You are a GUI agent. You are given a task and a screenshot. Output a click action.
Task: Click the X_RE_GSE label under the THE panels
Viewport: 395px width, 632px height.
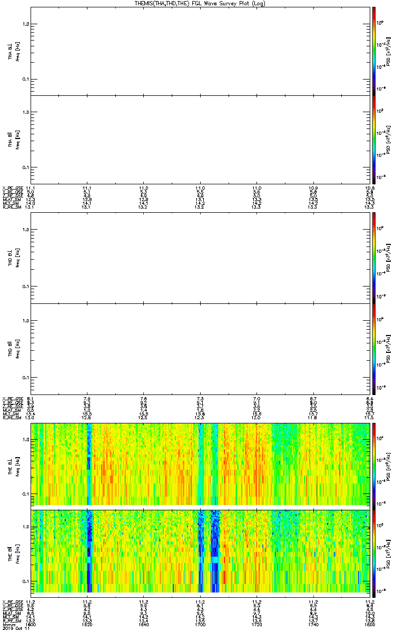coord(12,602)
